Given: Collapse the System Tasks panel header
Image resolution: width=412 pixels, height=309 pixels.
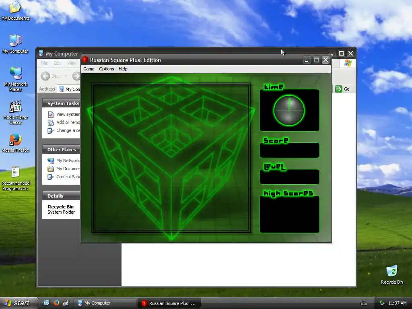Looking at the screenshot, I should tap(61, 103).
